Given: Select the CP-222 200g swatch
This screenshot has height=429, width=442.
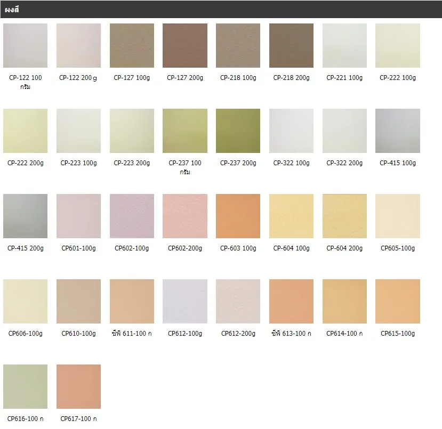Looking at the screenshot, I should (26, 131).
